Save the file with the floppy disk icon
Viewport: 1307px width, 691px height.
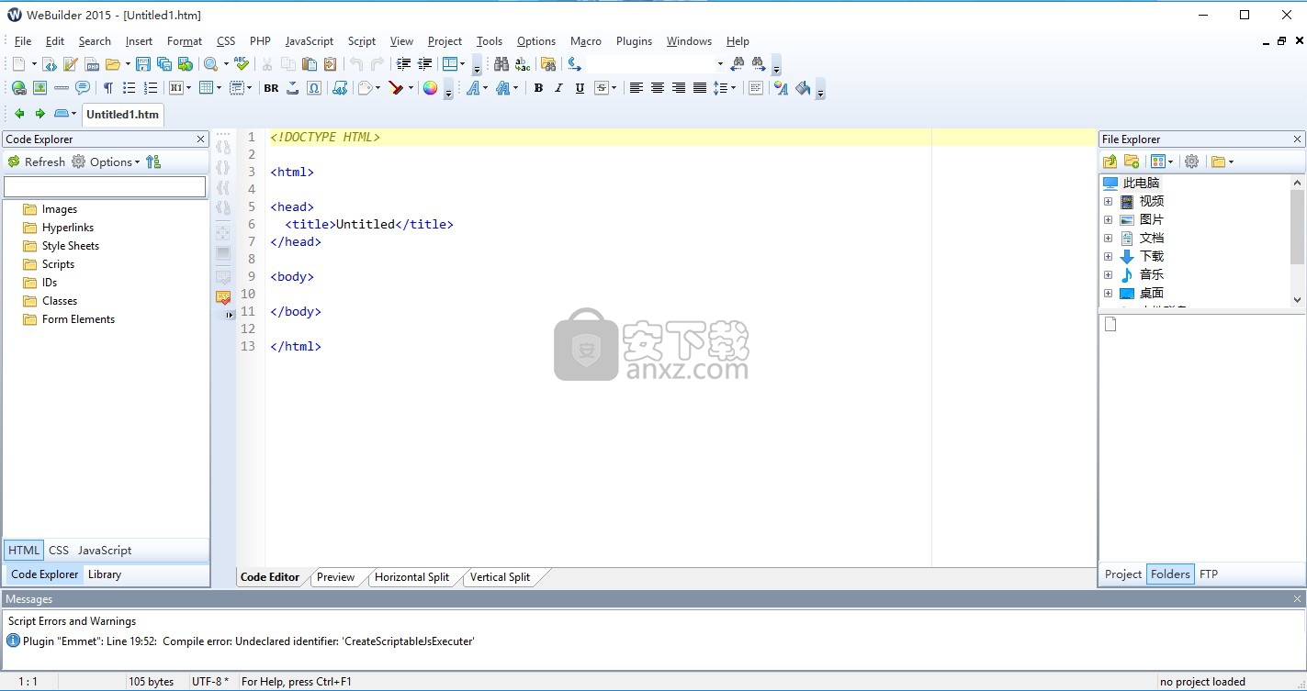click(142, 64)
